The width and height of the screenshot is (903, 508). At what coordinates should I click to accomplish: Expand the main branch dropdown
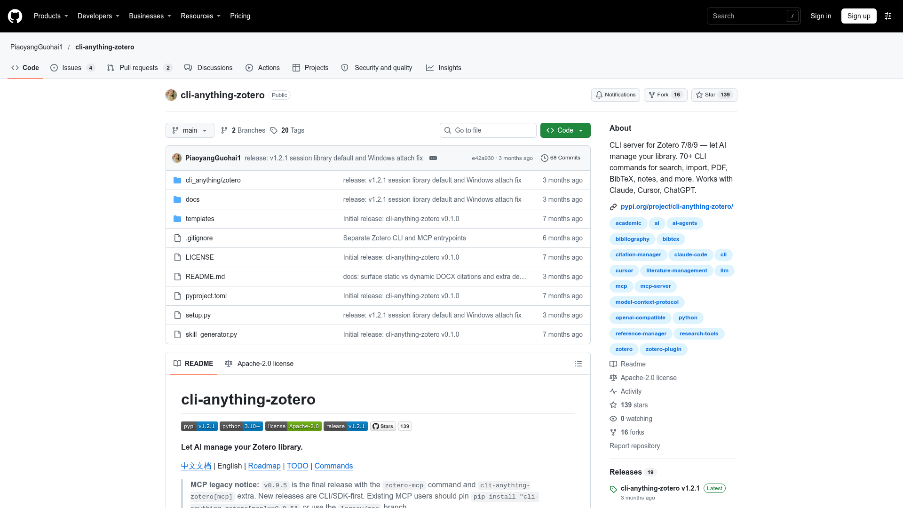pyautogui.click(x=190, y=130)
